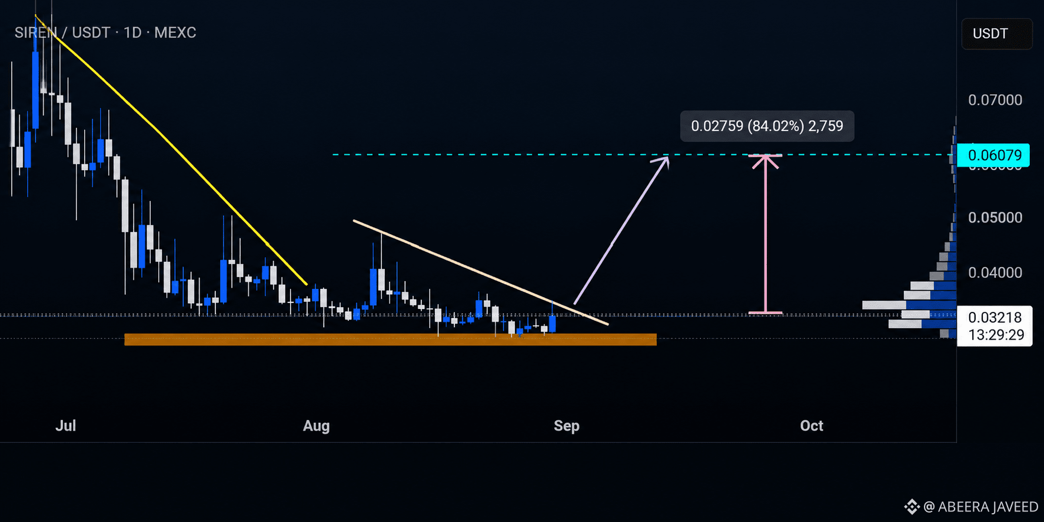1044x522 pixels.
Task: Click the 84.02% price range measurement label
Action: point(767,126)
